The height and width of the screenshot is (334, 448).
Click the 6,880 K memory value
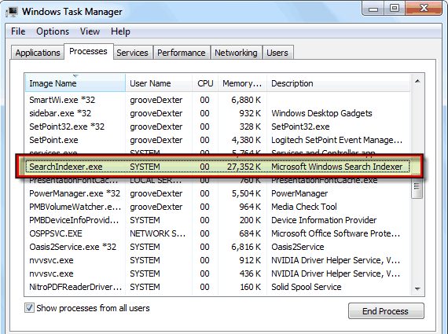[246, 100]
